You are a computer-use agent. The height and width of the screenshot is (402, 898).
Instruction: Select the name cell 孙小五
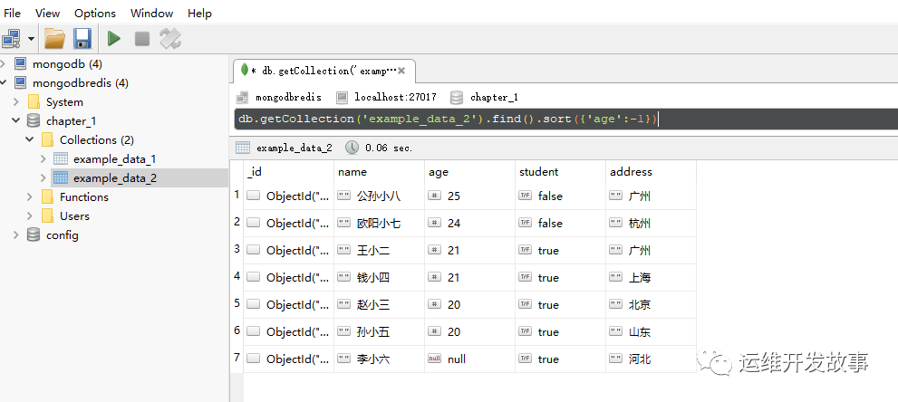click(x=379, y=331)
